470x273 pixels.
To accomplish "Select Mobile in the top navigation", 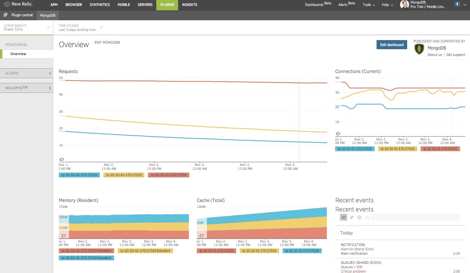I will (x=124, y=5).
